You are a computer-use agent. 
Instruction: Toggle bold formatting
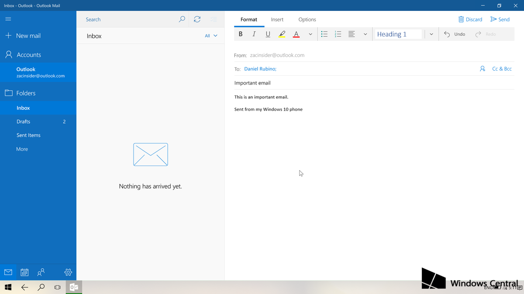point(241,34)
